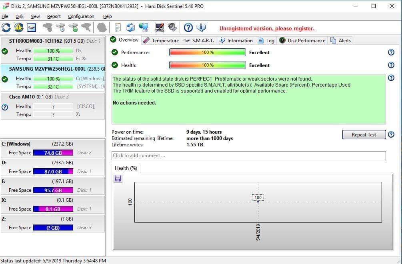Click ST1000DM003 temperature 31 °C bar
The image size is (402, 264).
(x=53, y=59)
